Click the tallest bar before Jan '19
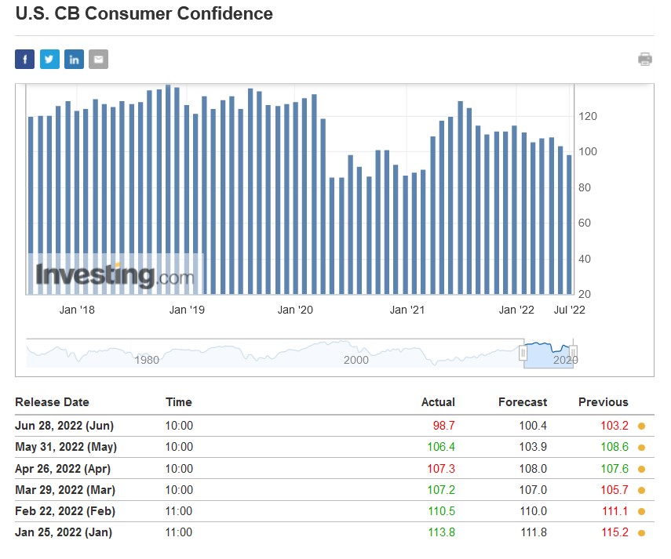 [x=168, y=189]
